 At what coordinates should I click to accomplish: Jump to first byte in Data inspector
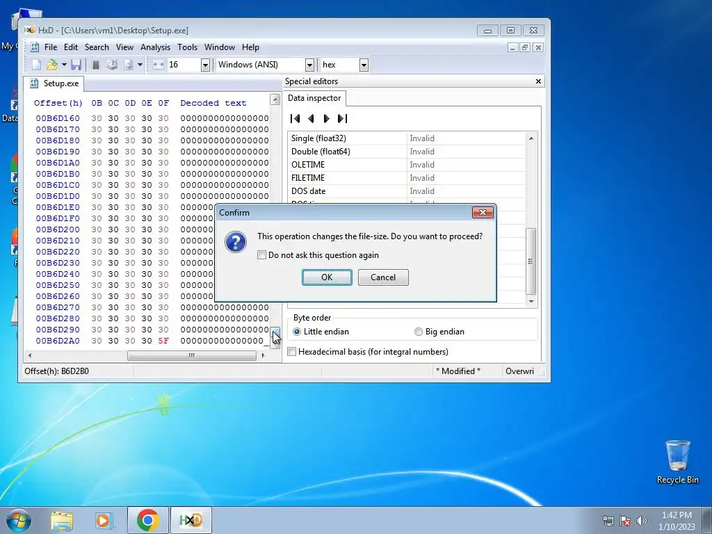(x=295, y=118)
